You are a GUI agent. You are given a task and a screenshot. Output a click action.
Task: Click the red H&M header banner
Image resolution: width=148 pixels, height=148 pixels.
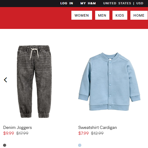point(35,18)
